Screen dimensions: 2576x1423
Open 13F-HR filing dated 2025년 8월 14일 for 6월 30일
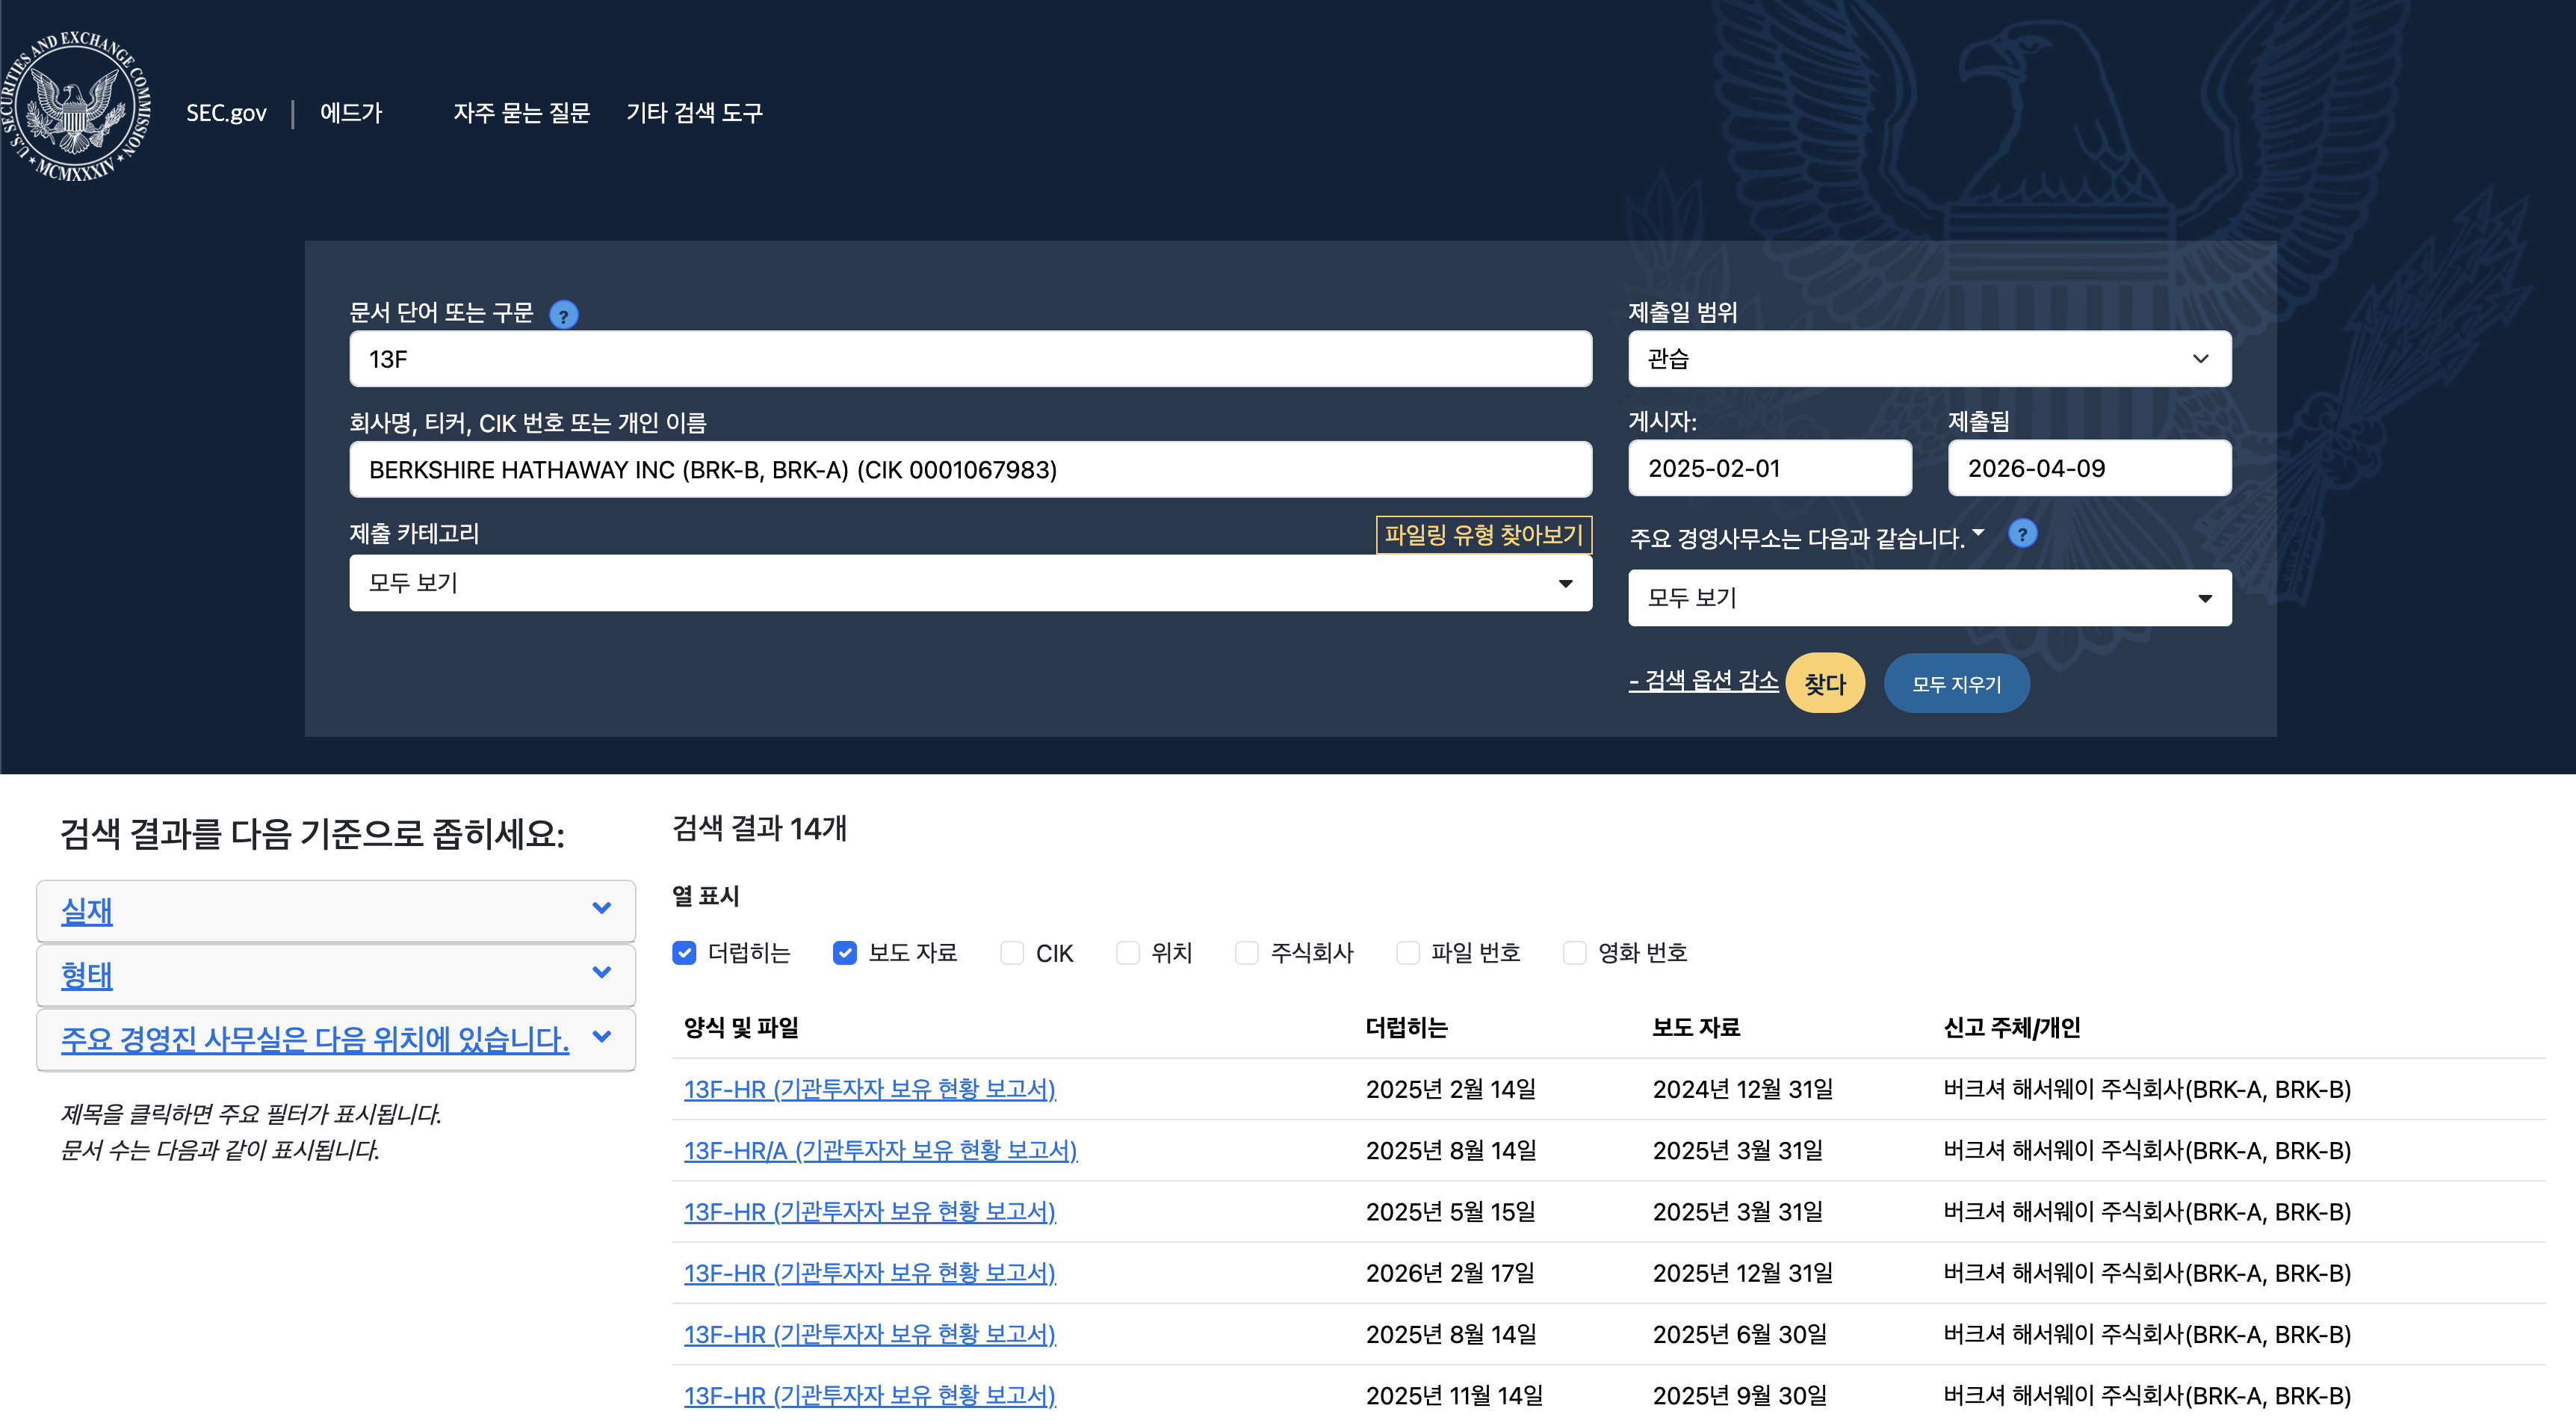869,1334
